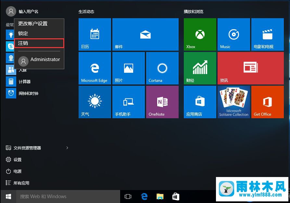Image resolution: width=290 pixels, height=203 pixels.
Task: Open the News (资讯) tile
Action: [251, 68]
